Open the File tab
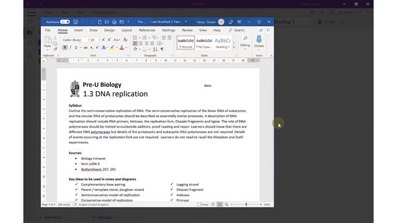 click(48, 30)
